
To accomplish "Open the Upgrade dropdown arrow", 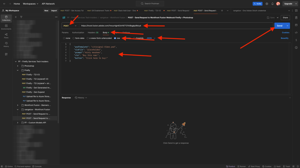I will (296, 4).
